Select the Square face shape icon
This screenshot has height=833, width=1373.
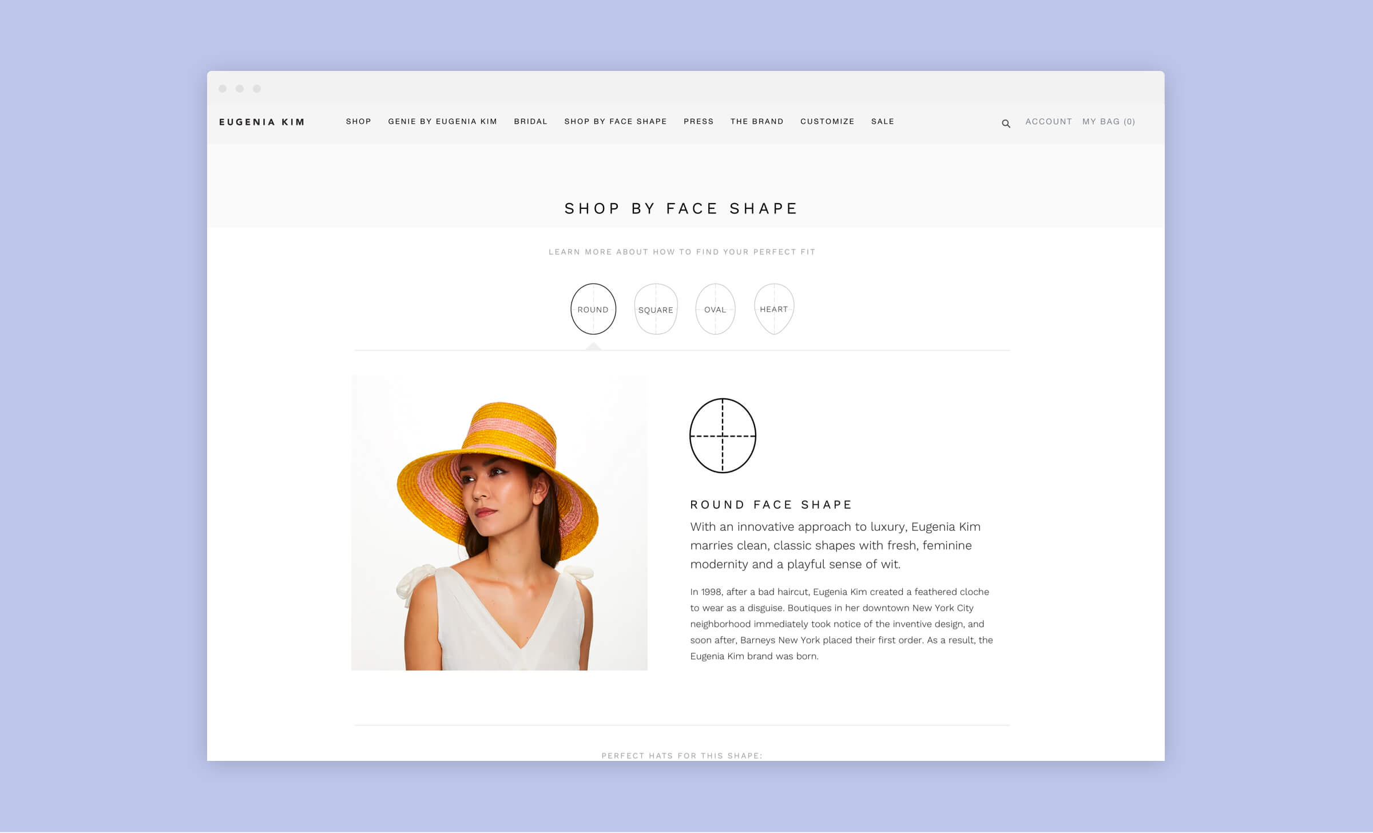(x=656, y=309)
